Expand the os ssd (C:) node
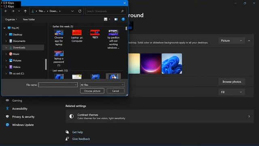 pyautogui.click(x=6, y=73)
